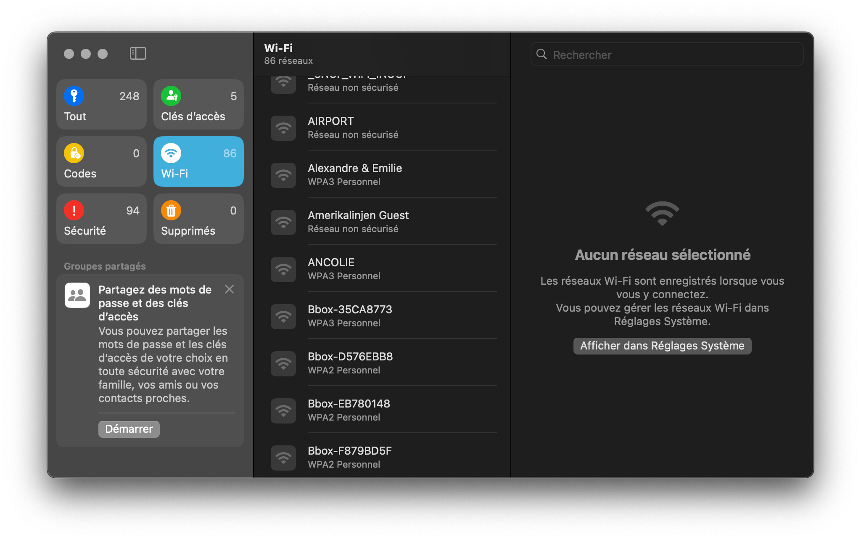The height and width of the screenshot is (540, 861).
Task: Focus the Rechercher search field
Action: [x=667, y=54]
